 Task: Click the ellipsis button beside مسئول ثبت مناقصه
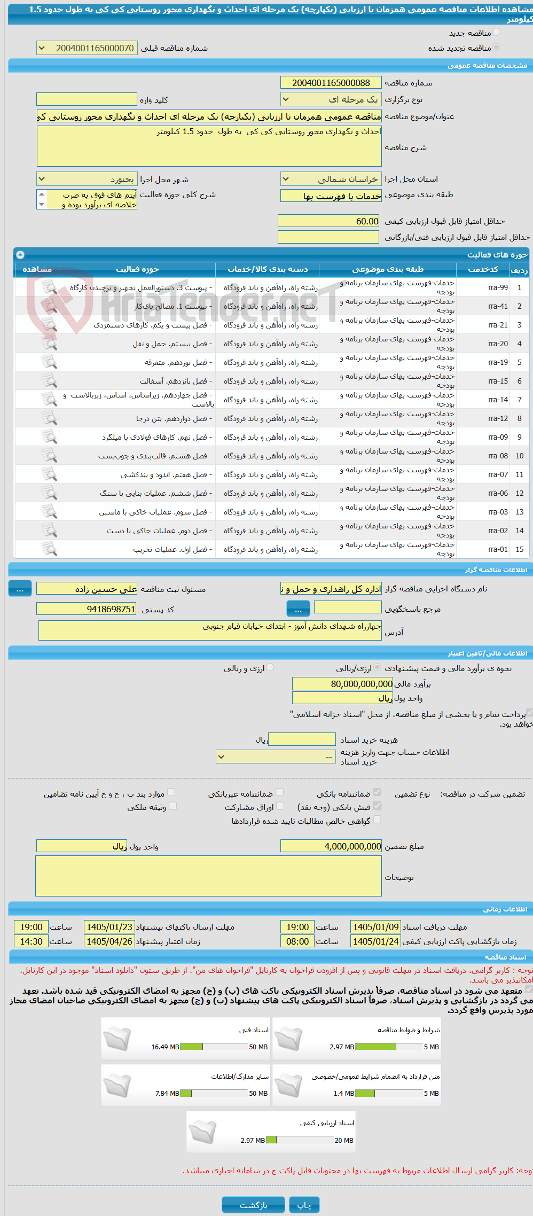(20, 589)
